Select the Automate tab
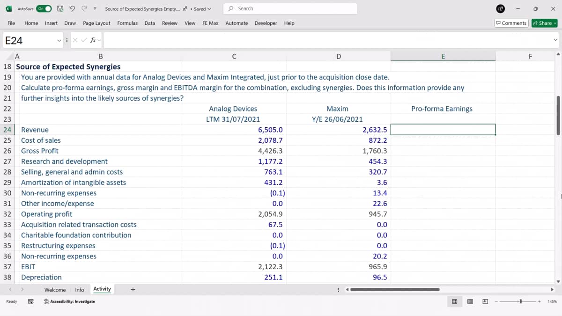This screenshot has height=316, width=562. point(237,23)
